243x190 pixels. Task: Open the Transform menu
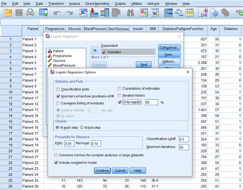pos(56,4)
